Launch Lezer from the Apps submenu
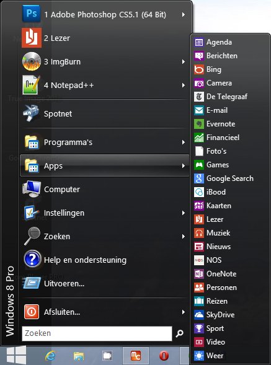This screenshot has width=271, height=365. pyautogui.click(x=229, y=219)
